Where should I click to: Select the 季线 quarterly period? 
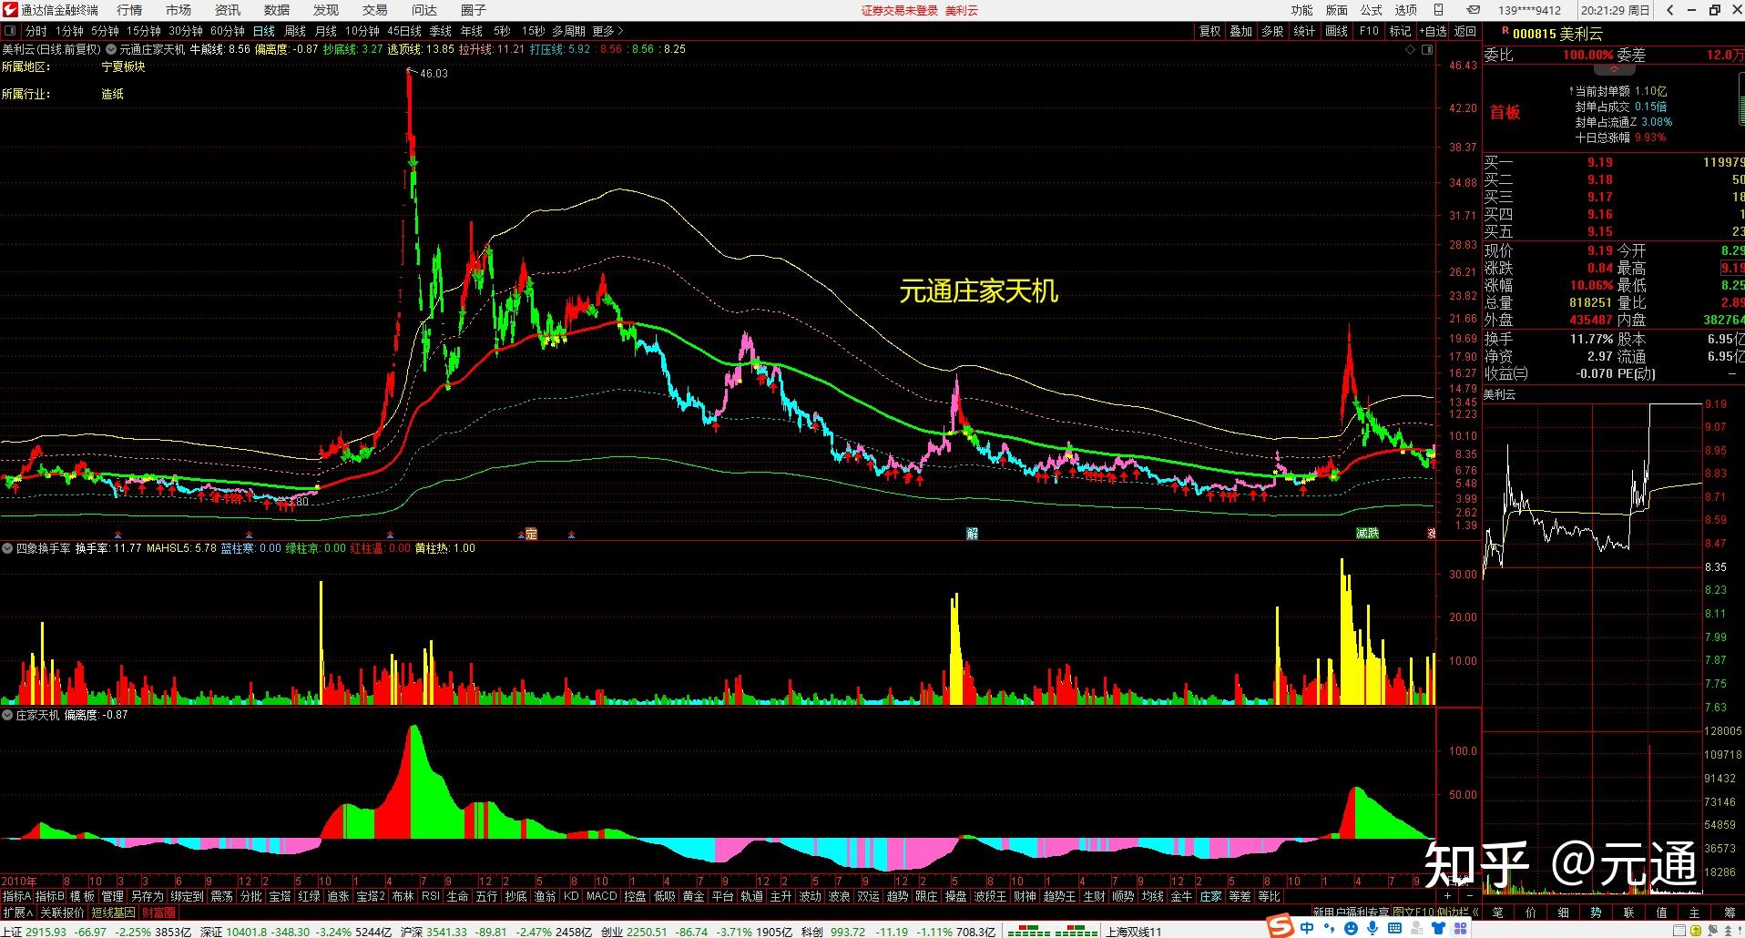(x=441, y=31)
